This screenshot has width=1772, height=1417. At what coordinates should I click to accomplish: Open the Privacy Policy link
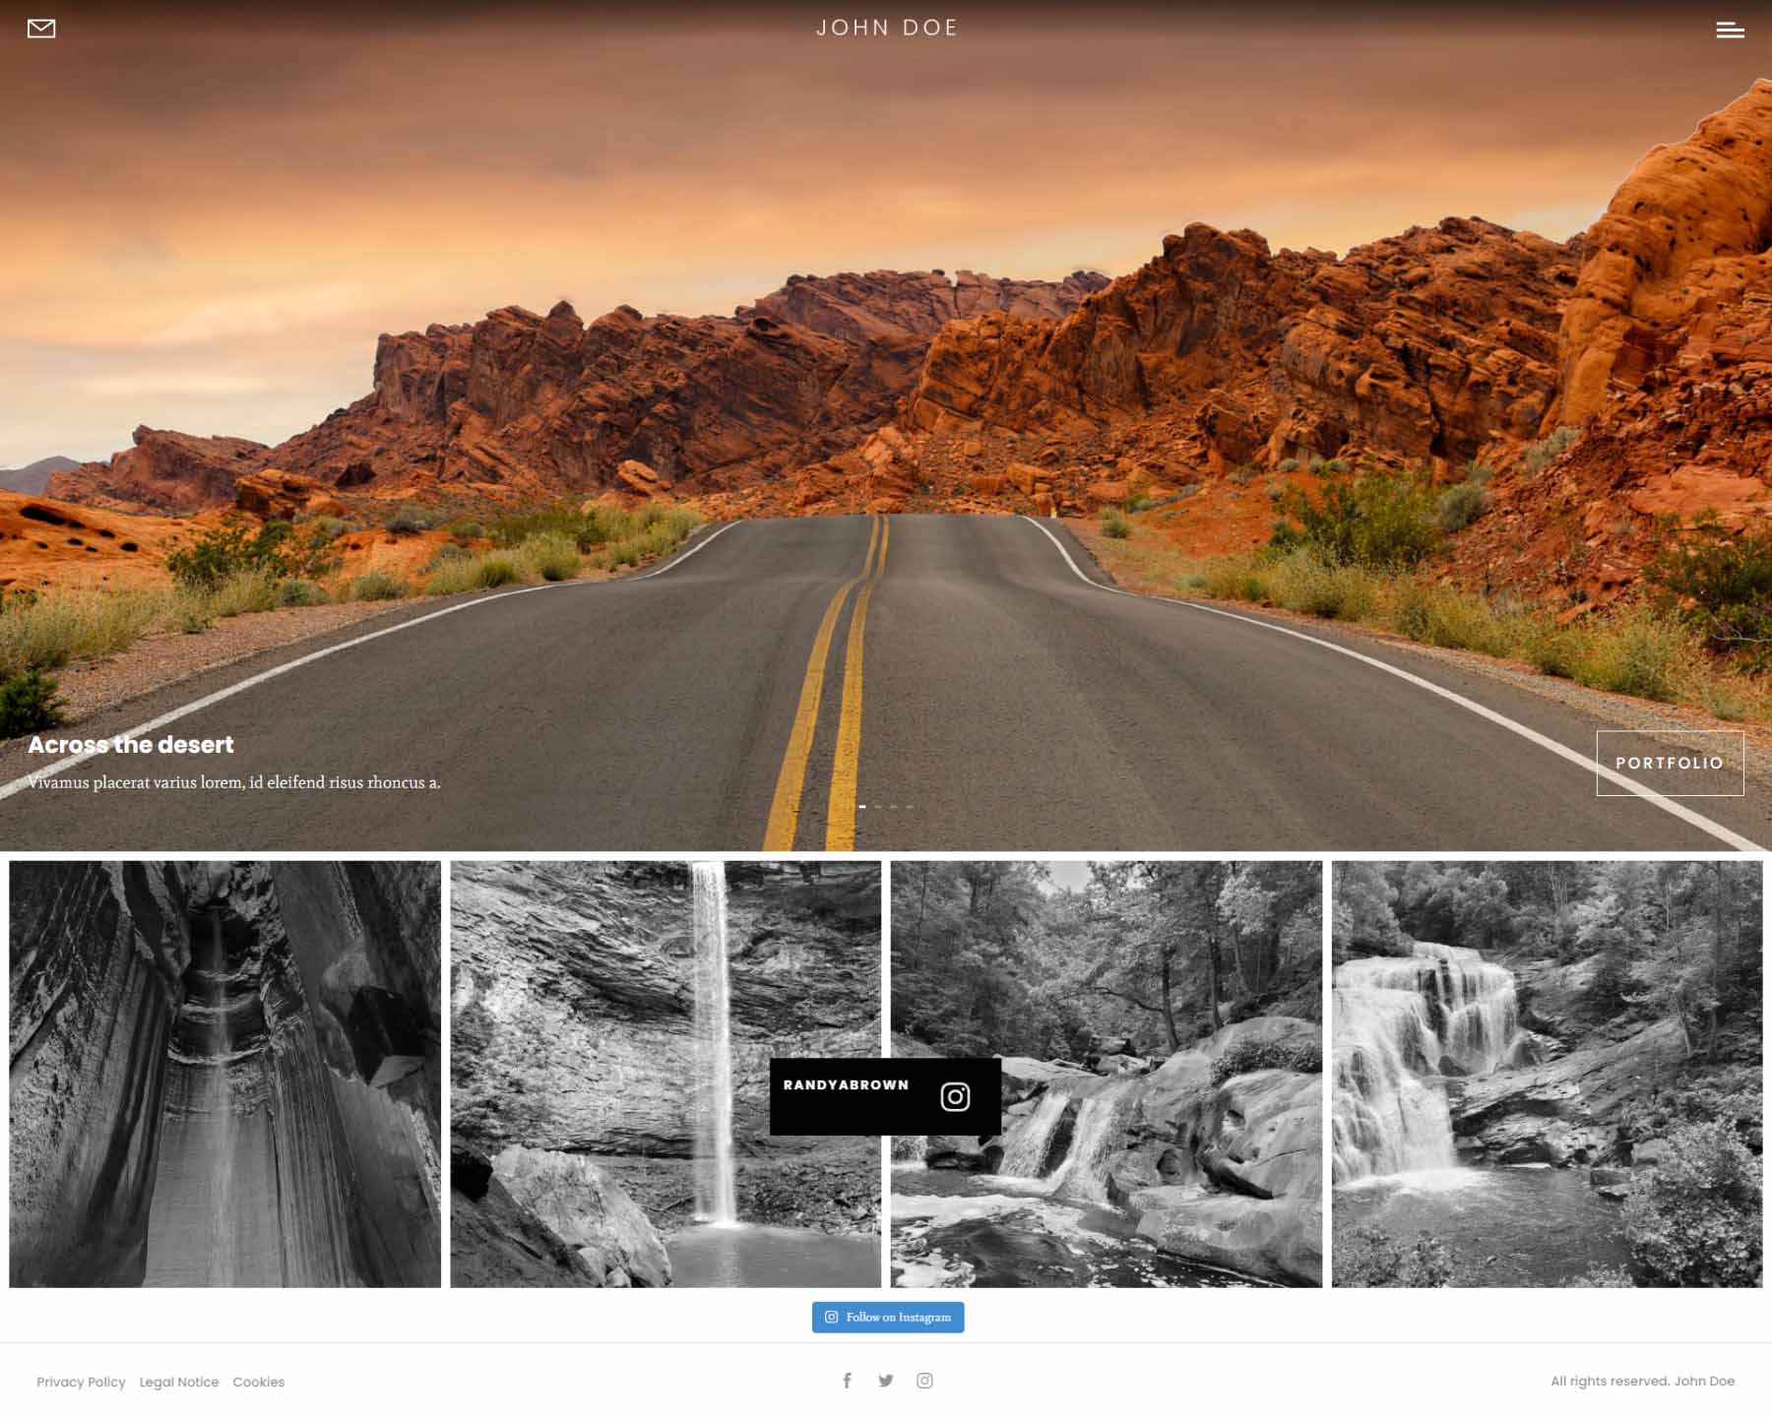point(81,1382)
